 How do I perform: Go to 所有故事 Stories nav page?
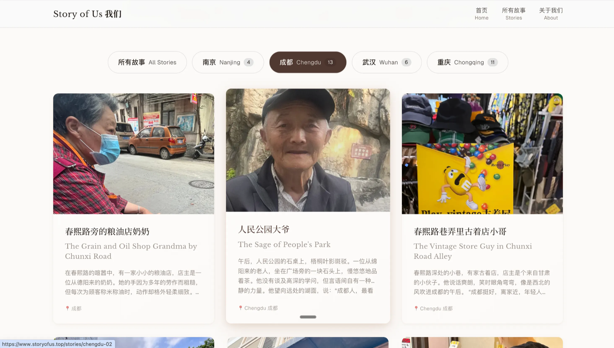514,14
